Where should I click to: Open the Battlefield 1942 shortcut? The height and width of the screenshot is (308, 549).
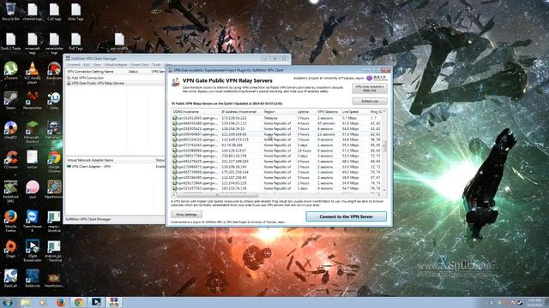(x=10, y=191)
